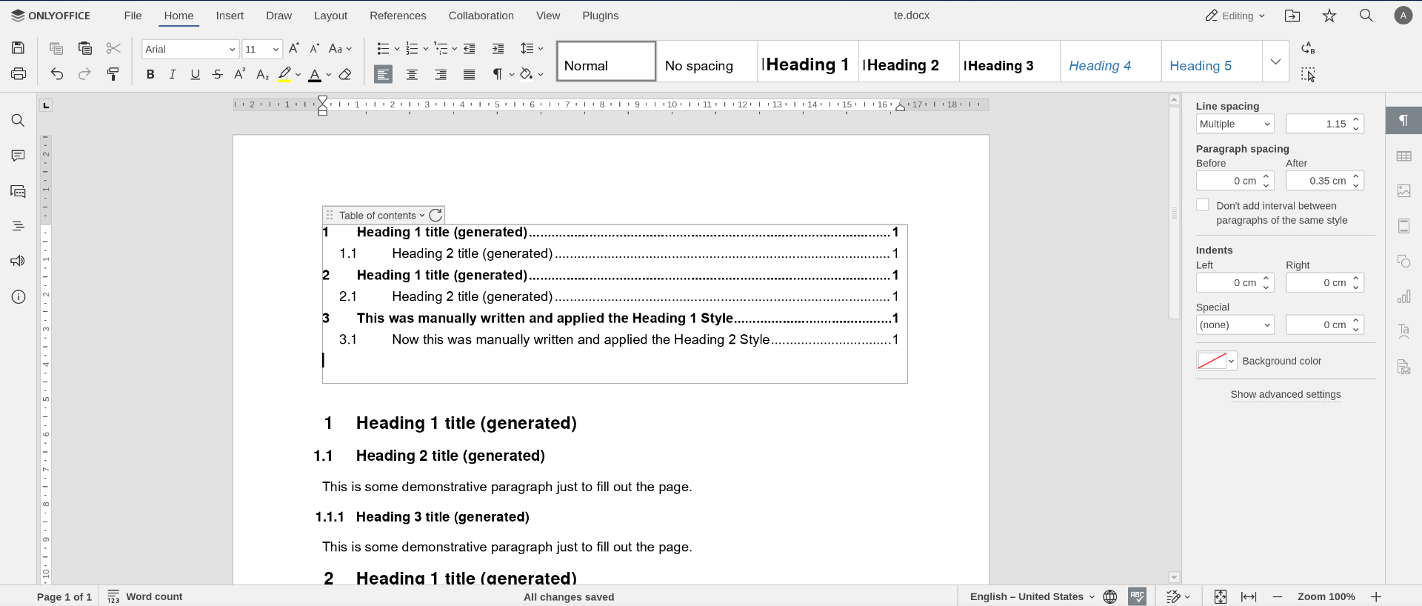The width and height of the screenshot is (1422, 606).
Task: Apply the Heading 1 style
Action: coord(808,61)
